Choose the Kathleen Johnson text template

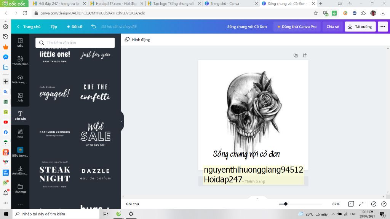pyautogui.click(x=55, y=133)
